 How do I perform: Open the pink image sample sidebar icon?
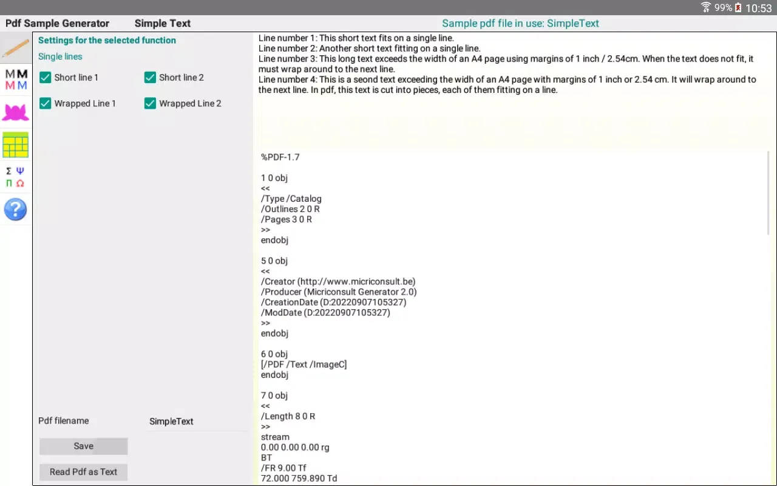click(16, 112)
